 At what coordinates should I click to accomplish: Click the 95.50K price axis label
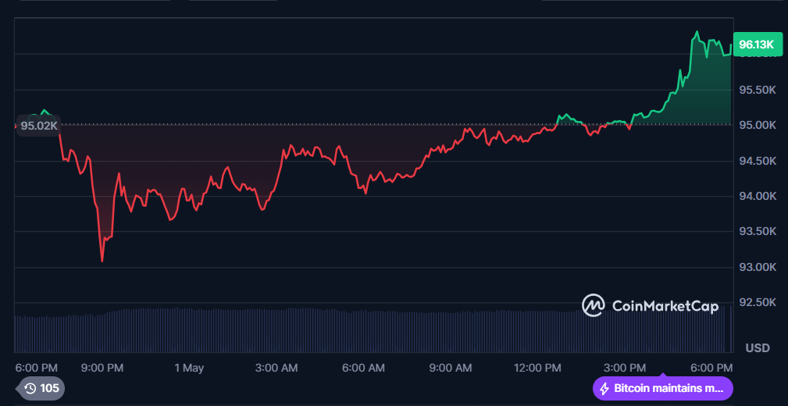(758, 90)
